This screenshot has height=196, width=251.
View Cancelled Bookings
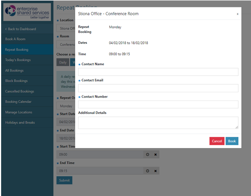27,91
